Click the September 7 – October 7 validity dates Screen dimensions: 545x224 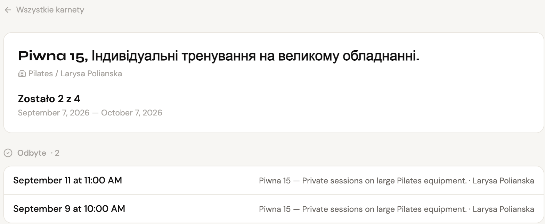[90, 113]
